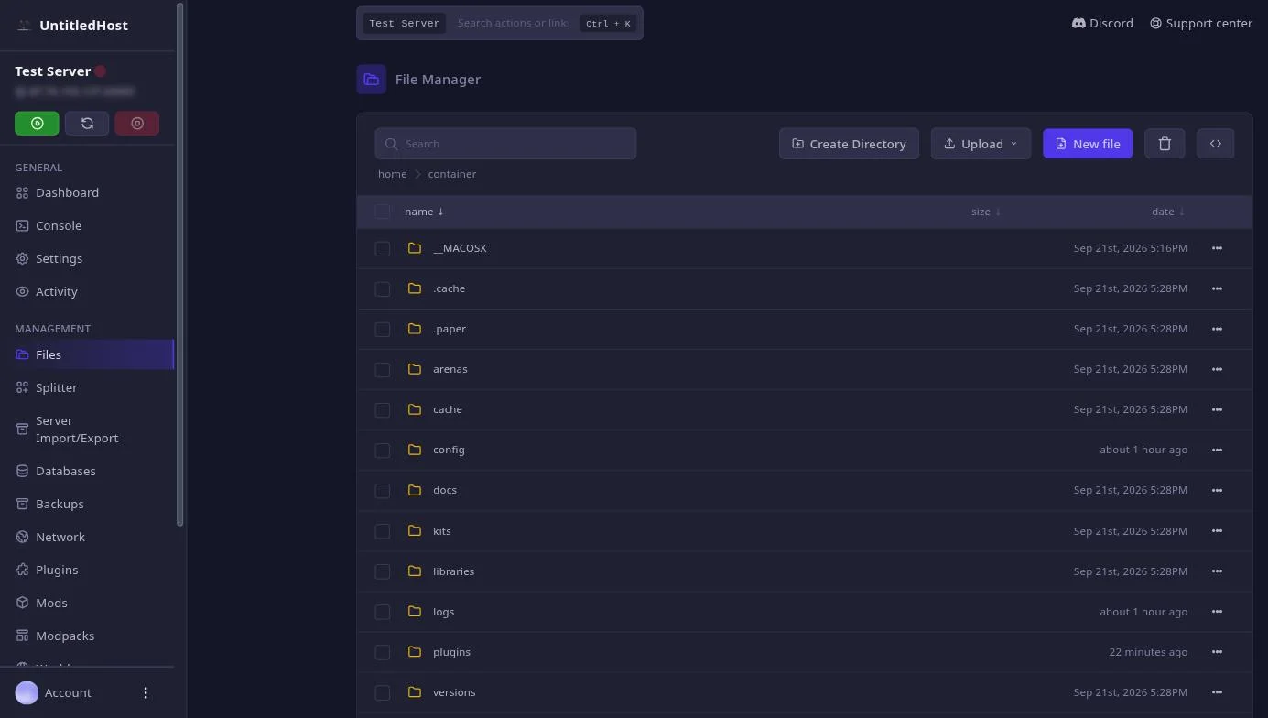
Task: Click the sidebar vertical scrollbar
Action: click(179, 266)
